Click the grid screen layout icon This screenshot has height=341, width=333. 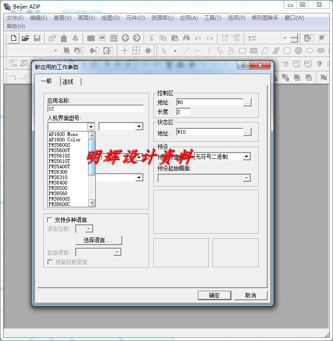[x=114, y=38]
